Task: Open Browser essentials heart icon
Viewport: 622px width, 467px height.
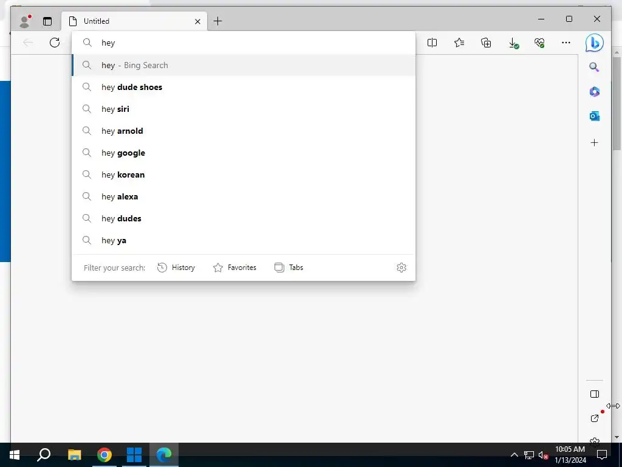Action: tap(539, 43)
